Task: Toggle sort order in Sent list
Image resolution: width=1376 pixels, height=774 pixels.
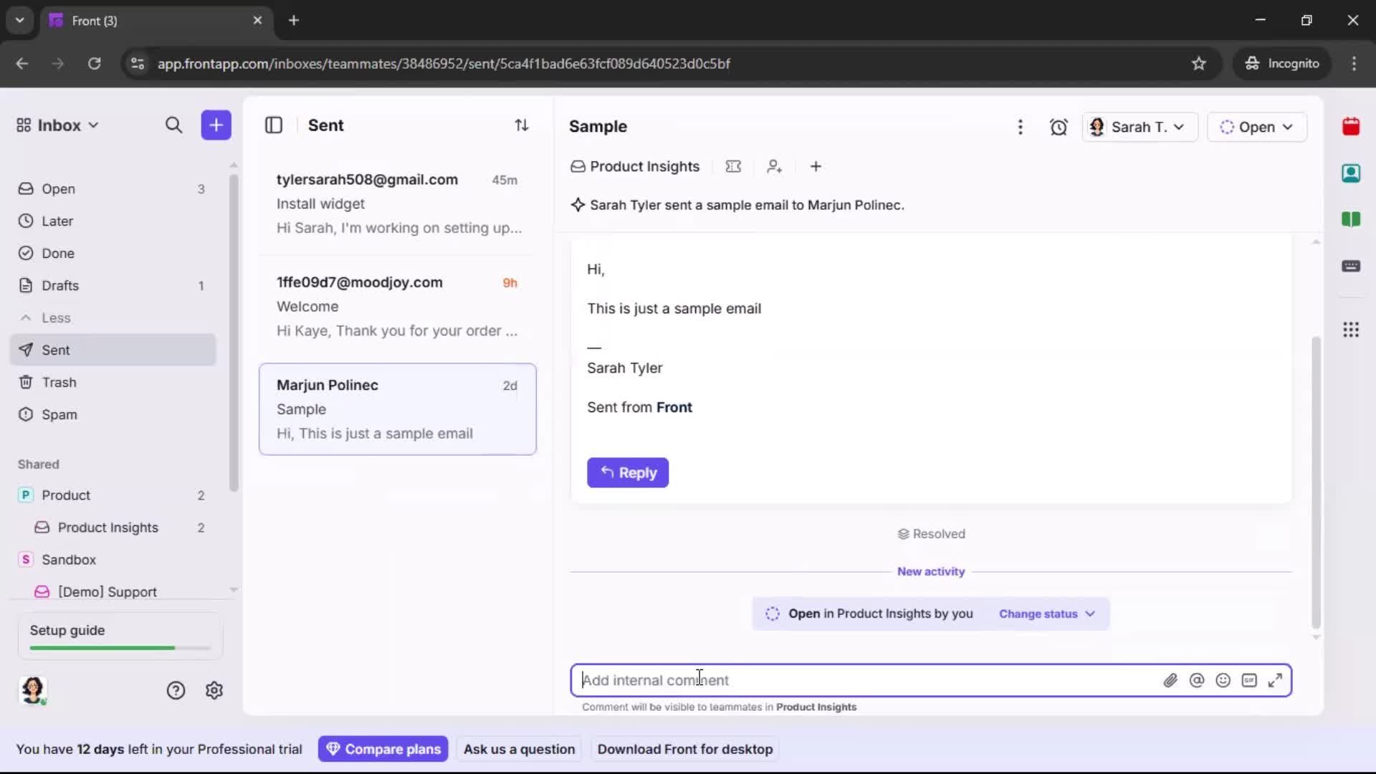Action: pos(522,125)
